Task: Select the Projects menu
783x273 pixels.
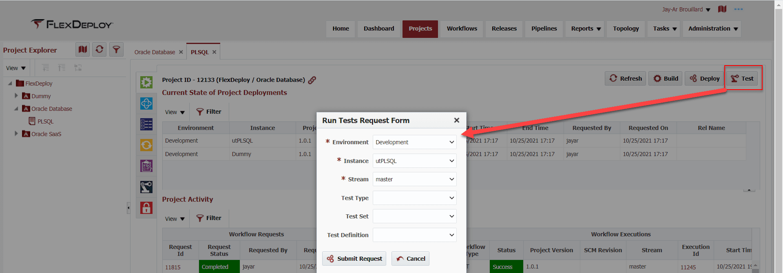Action: pos(420,29)
